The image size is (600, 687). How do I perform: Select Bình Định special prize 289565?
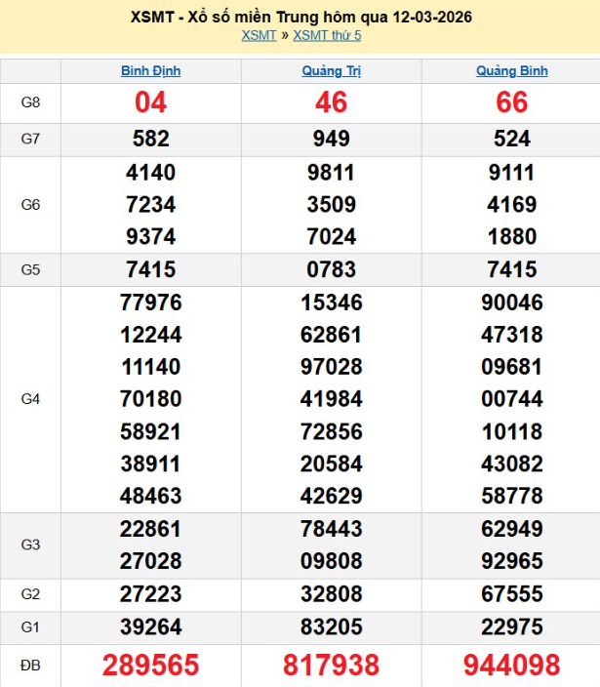click(150, 666)
